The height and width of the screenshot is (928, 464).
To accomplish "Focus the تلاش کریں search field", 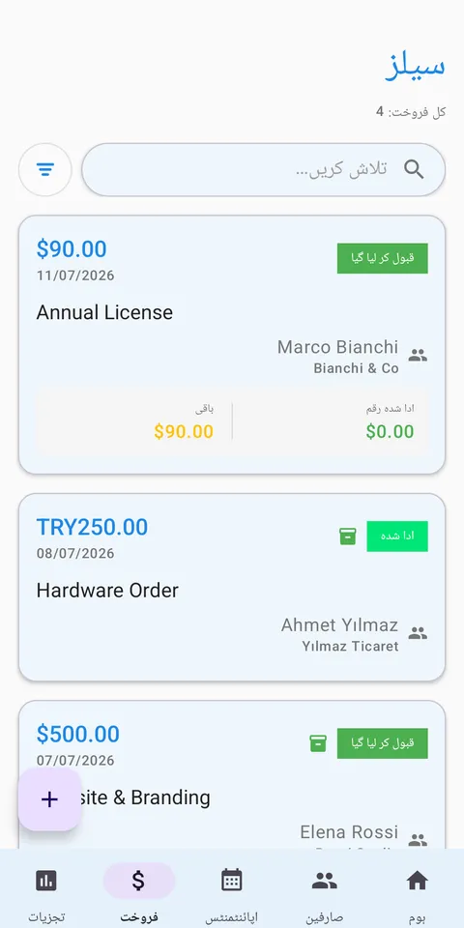I will 263,170.
